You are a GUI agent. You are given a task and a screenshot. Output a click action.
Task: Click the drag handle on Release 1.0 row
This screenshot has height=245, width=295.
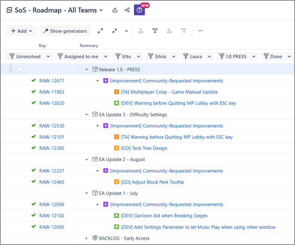11,69
